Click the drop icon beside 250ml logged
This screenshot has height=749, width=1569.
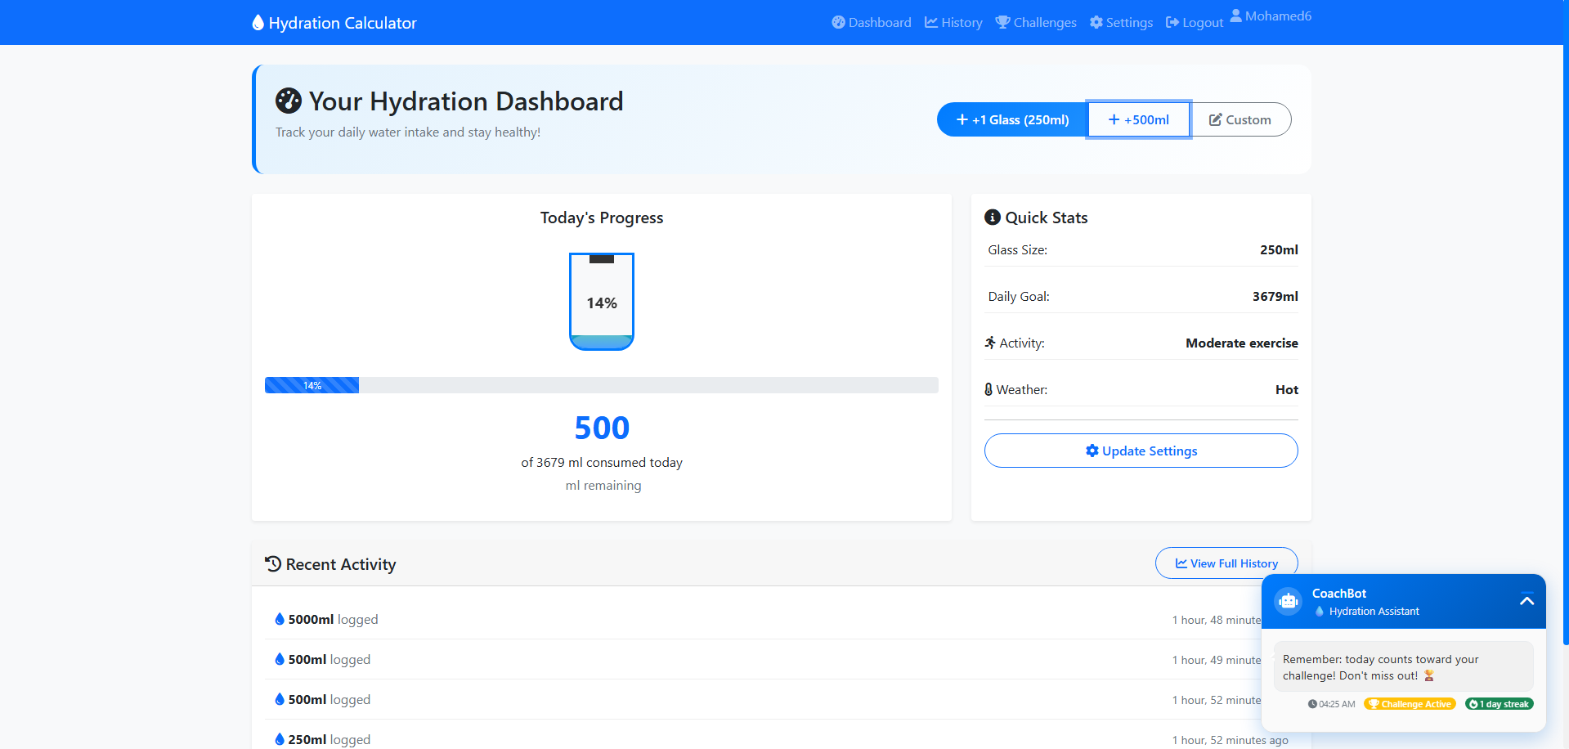280,739
